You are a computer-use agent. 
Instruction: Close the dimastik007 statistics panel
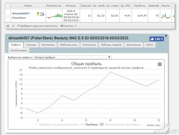[x=166, y=36]
